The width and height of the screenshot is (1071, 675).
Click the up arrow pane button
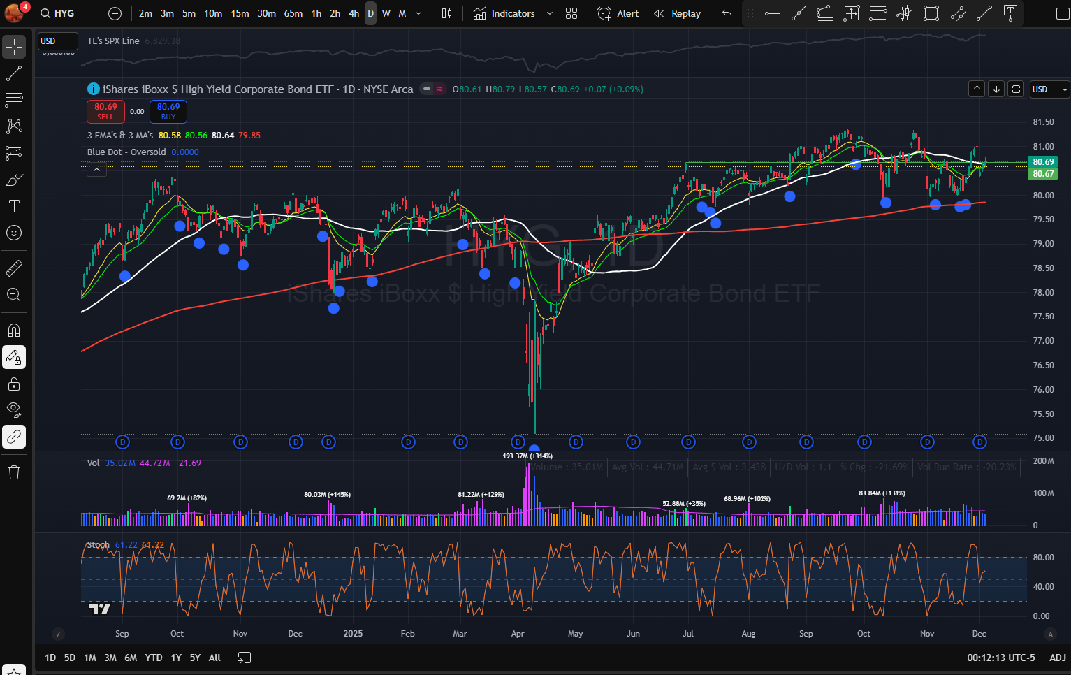click(977, 89)
